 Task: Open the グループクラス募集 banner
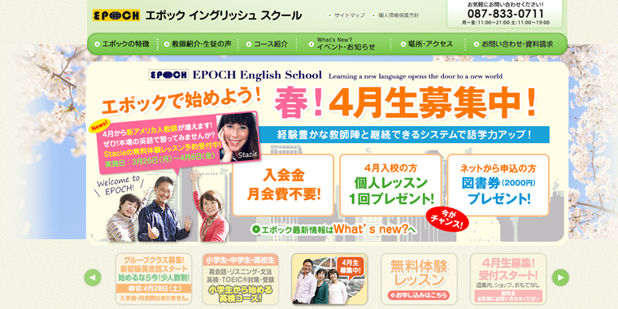[154, 279]
